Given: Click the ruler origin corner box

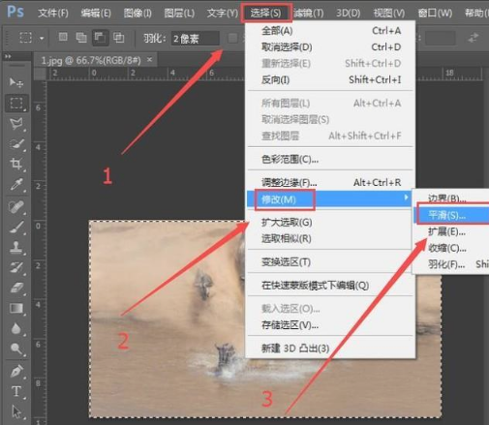Looking at the screenshot, I should [x=40, y=74].
